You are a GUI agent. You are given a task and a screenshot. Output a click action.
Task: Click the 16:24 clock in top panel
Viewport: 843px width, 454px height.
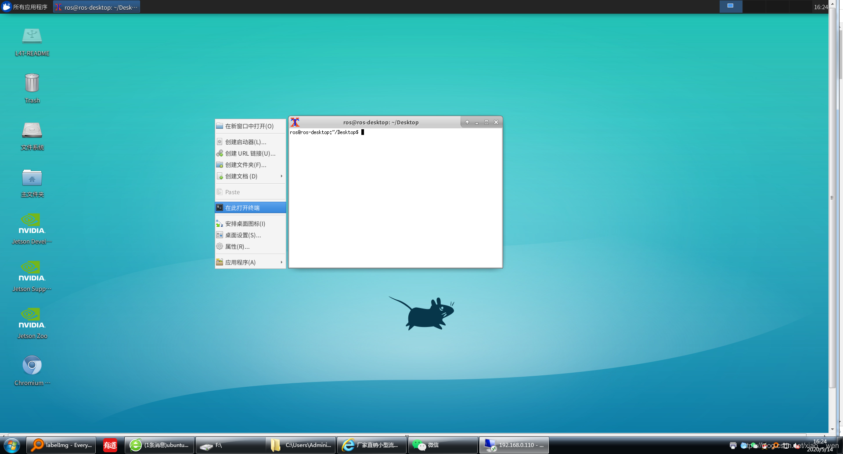(821, 7)
